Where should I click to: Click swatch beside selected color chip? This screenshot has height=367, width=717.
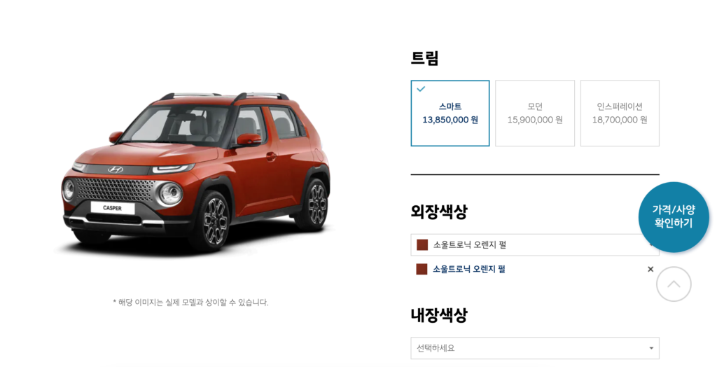(422, 269)
